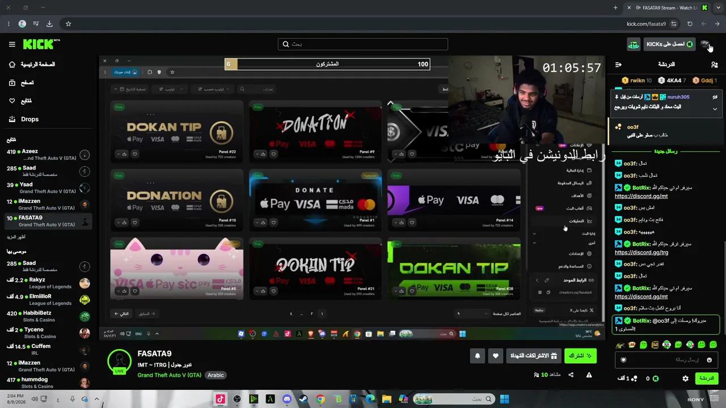Open chat settings gear

(x=685, y=379)
